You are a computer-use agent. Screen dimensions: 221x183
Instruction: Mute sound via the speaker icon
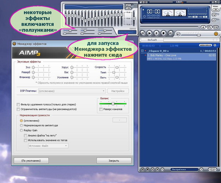click(178, 34)
